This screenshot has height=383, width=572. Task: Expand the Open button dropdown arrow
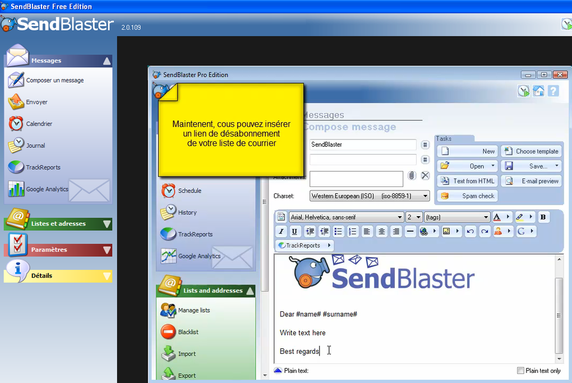pos(493,166)
